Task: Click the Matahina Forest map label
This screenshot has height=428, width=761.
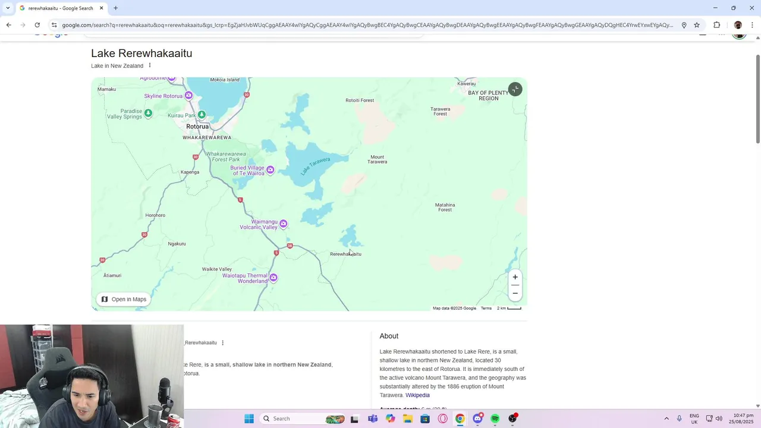Action: coord(445,207)
